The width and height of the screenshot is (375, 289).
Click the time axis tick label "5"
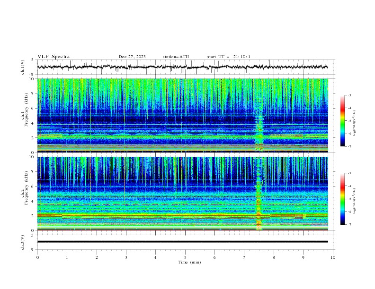click(x=185, y=257)
